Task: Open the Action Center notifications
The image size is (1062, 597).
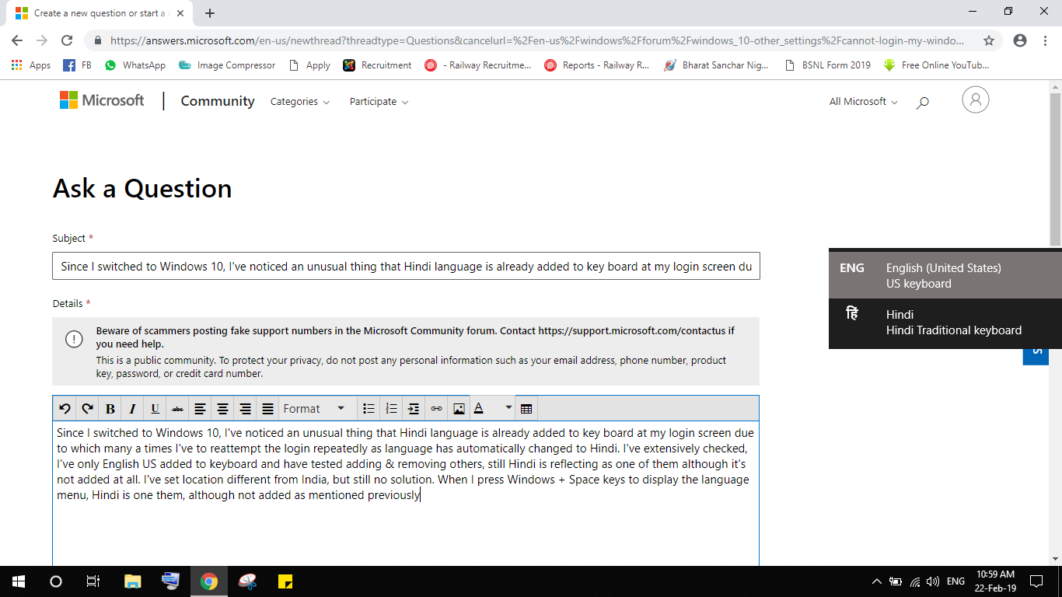Action: coord(1036,581)
